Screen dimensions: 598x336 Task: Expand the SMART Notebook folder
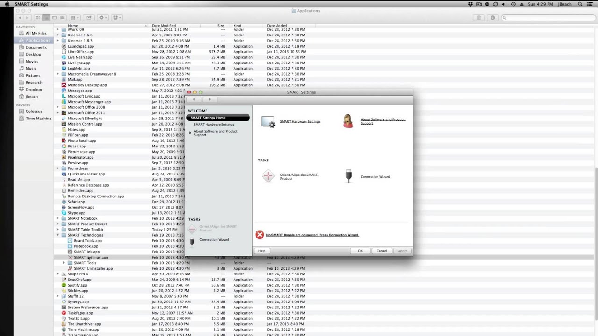[57, 218]
